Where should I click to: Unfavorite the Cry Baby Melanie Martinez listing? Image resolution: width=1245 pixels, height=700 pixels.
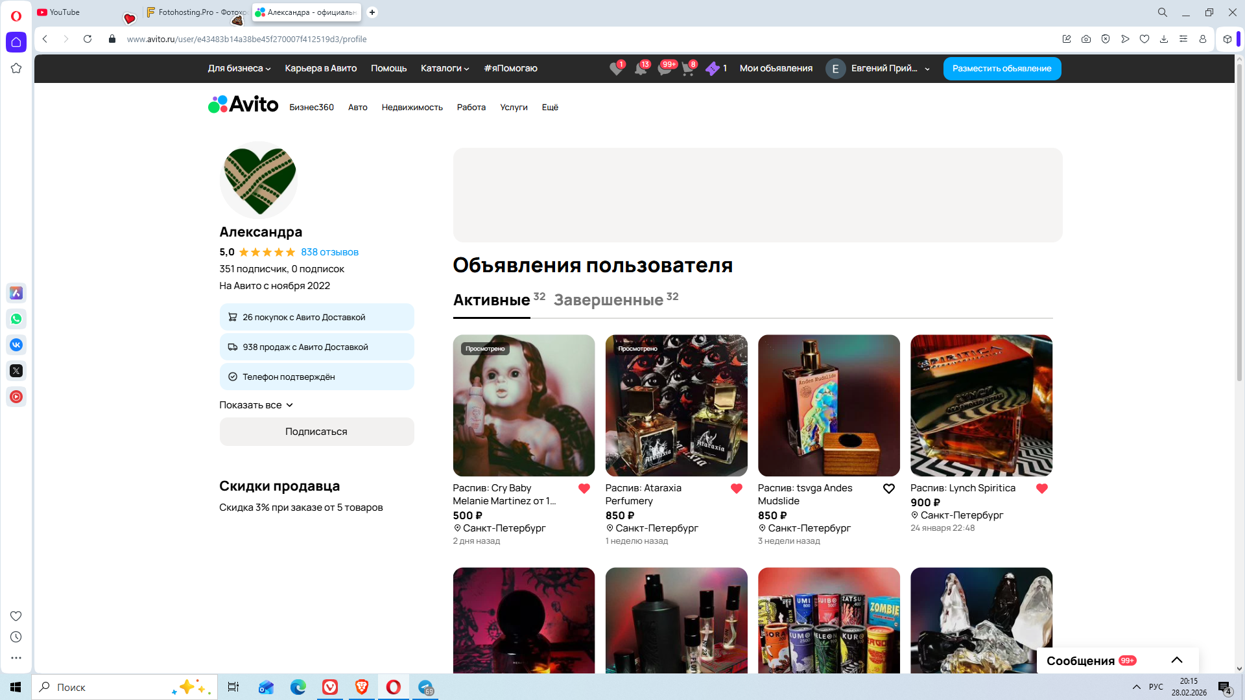coord(584,489)
